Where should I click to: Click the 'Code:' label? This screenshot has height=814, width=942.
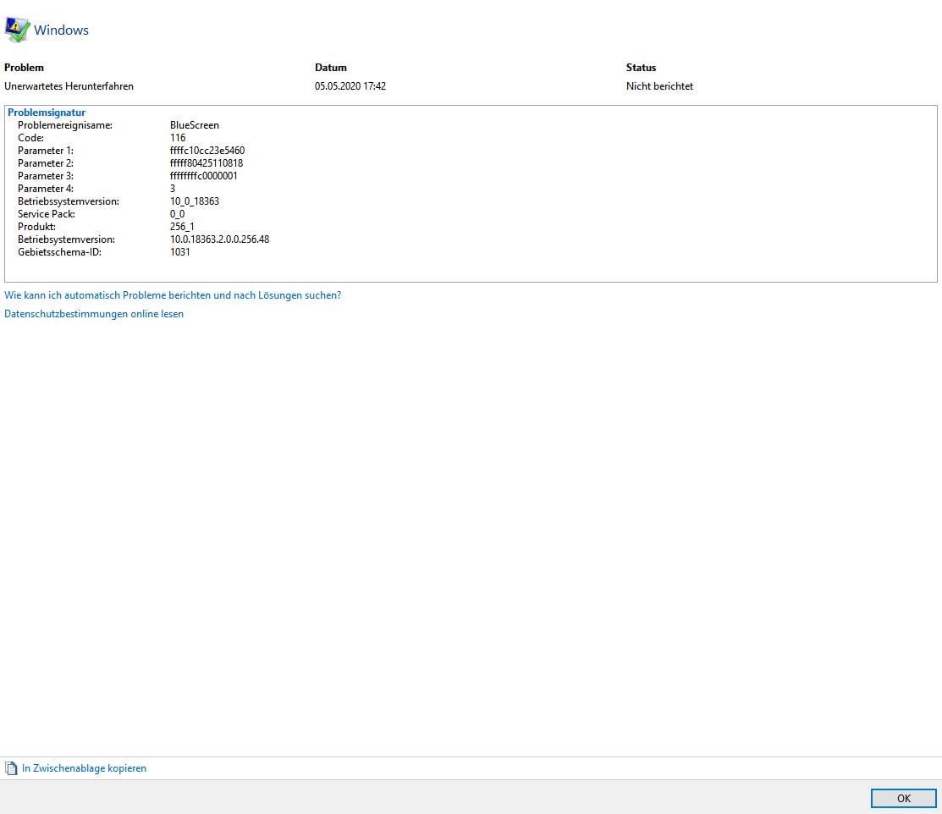30,138
